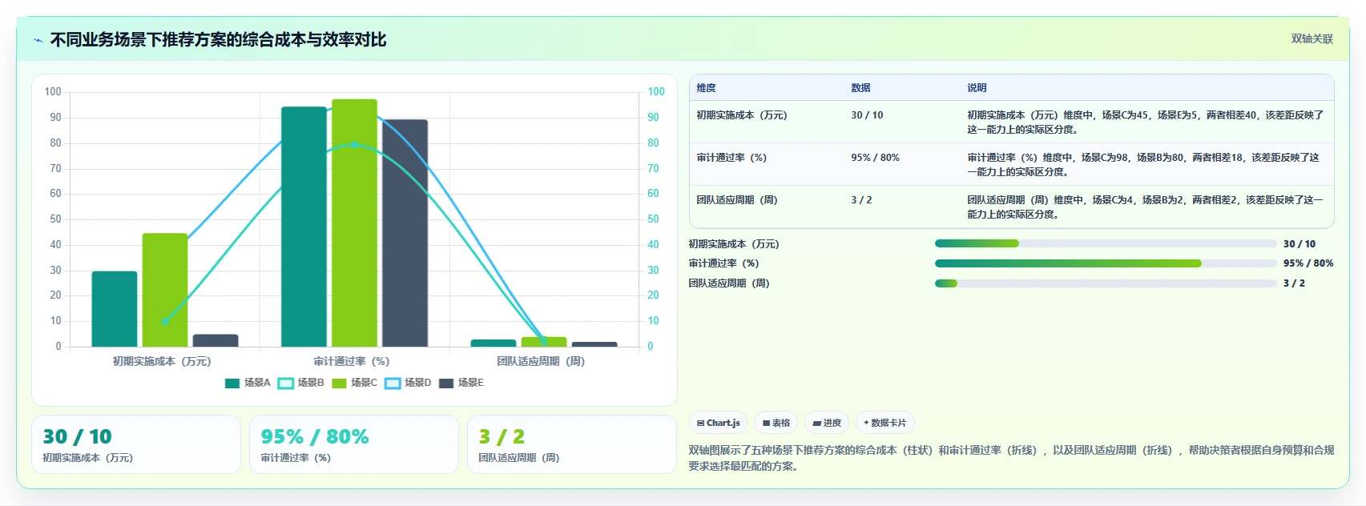Click progress value label 30 / 10
Viewport: 1366px width, 506px height.
[x=1300, y=244]
